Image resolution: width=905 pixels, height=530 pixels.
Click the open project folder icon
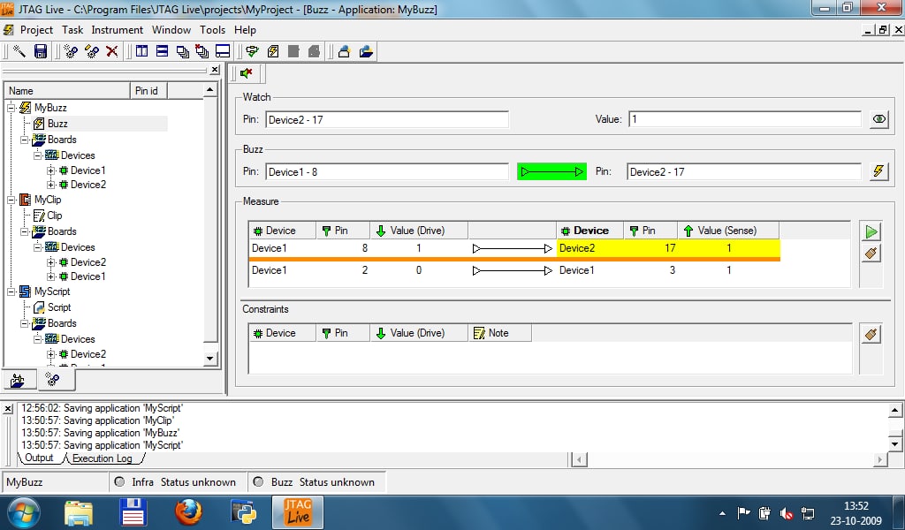click(x=366, y=51)
